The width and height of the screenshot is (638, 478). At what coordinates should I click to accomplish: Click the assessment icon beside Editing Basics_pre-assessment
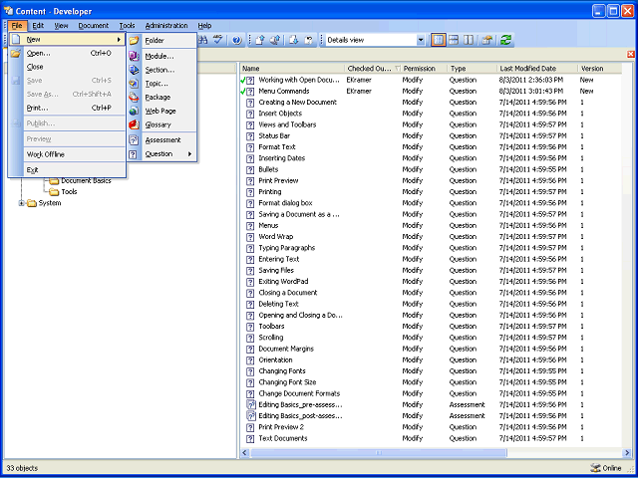(251, 405)
